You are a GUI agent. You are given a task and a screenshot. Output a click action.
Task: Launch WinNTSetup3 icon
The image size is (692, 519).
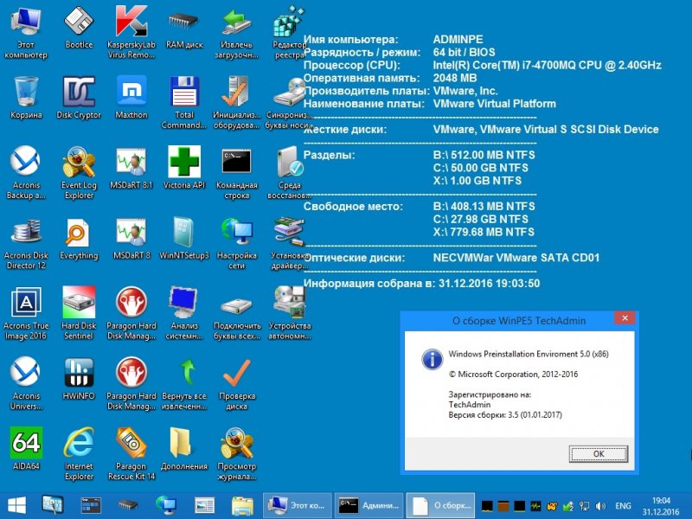click(184, 239)
